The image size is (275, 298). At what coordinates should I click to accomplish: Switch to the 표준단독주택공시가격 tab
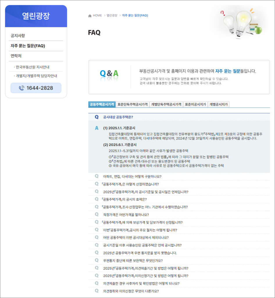(x=133, y=104)
